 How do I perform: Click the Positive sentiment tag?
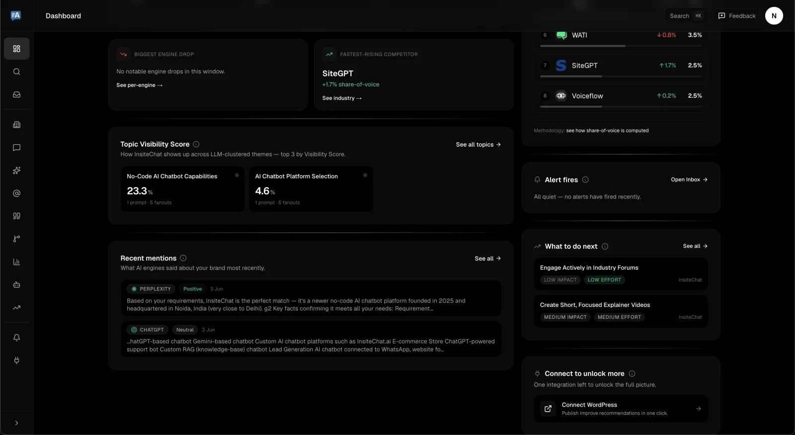[193, 289]
